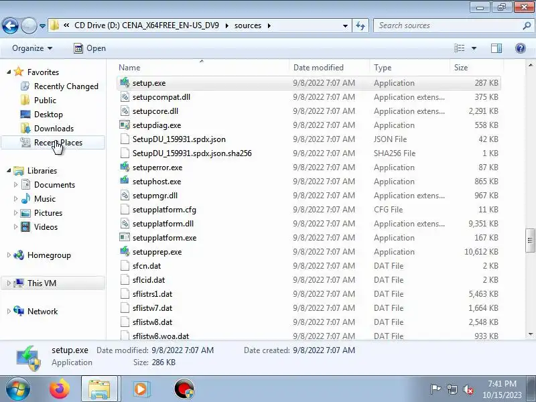Select the Videos library icon
Viewport: 536px width, 402px height.
pyautogui.click(x=25, y=227)
